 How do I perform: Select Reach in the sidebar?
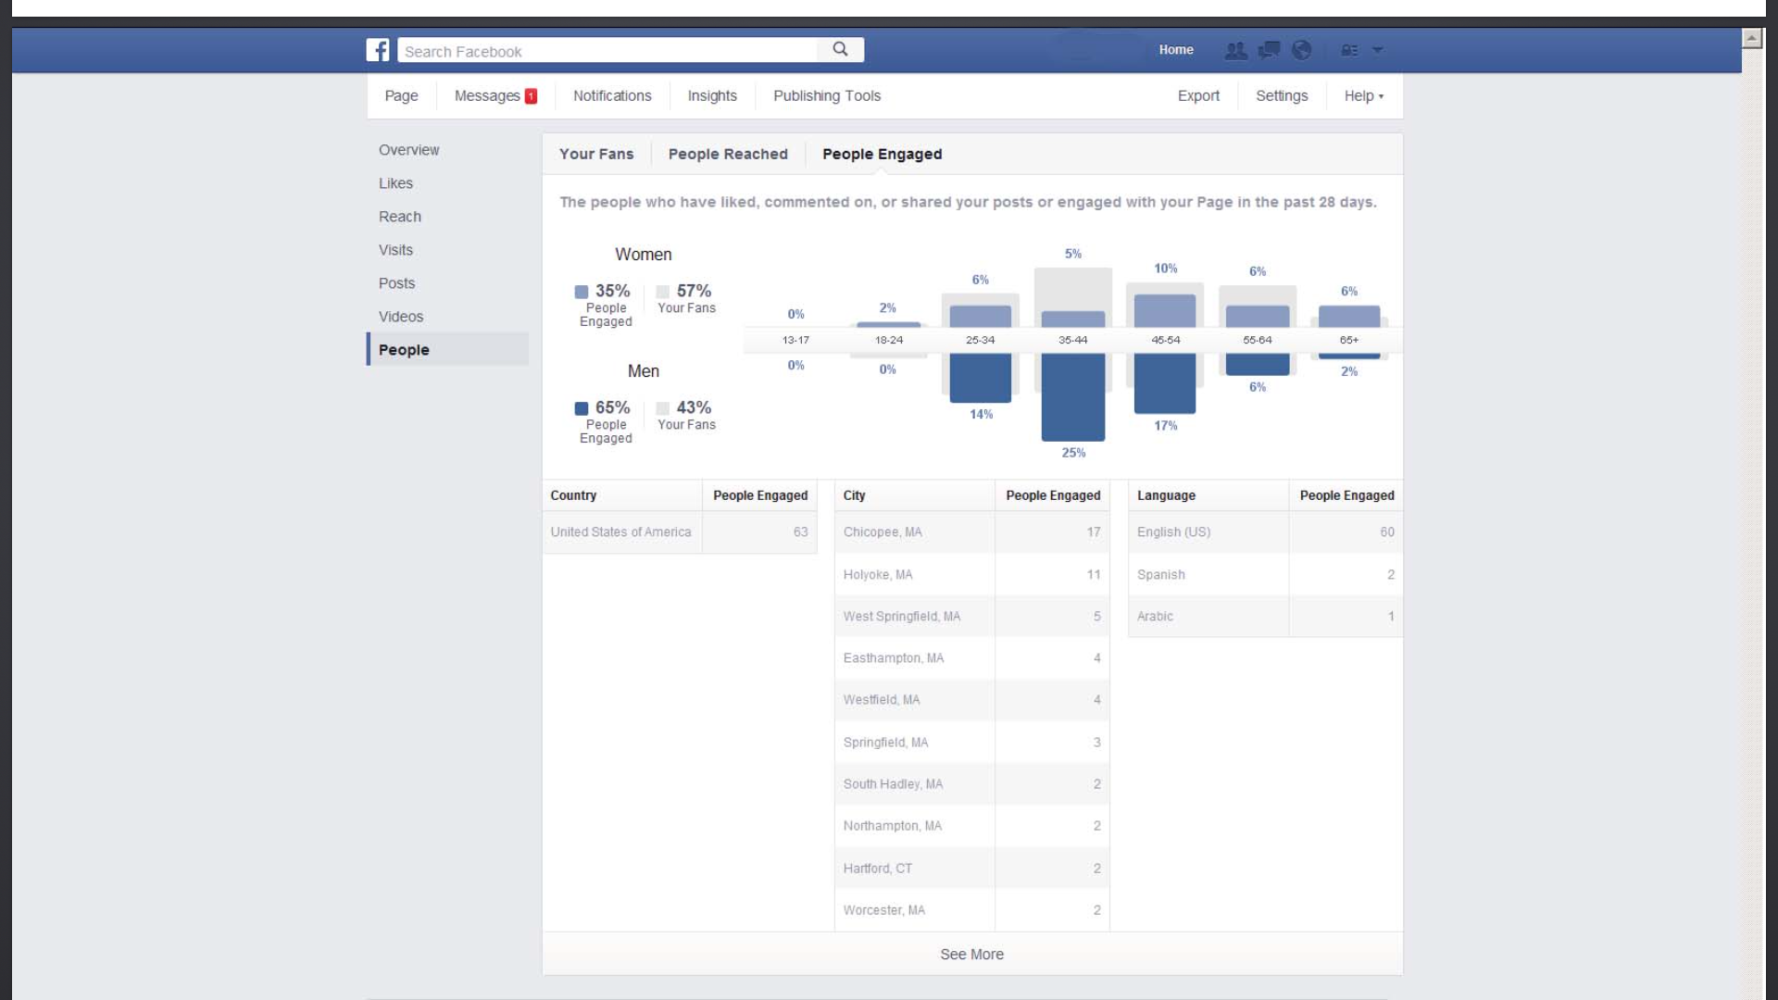tap(400, 217)
